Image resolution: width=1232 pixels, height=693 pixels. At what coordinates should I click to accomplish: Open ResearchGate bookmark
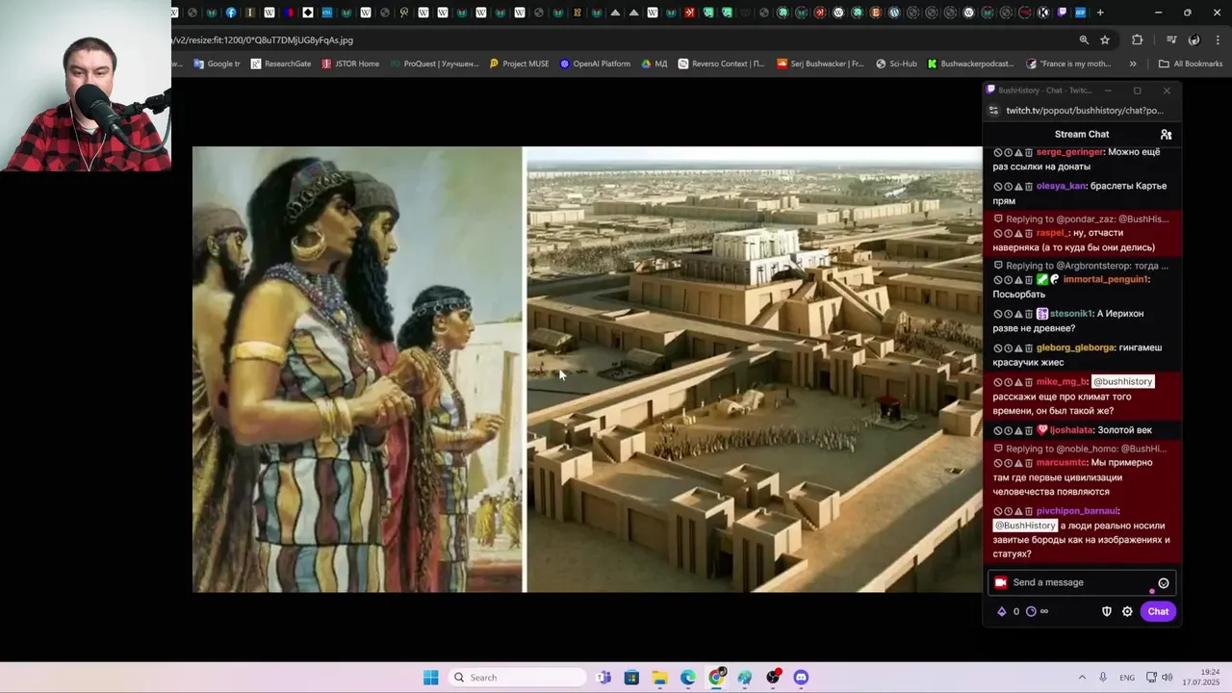tap(281, 64)
